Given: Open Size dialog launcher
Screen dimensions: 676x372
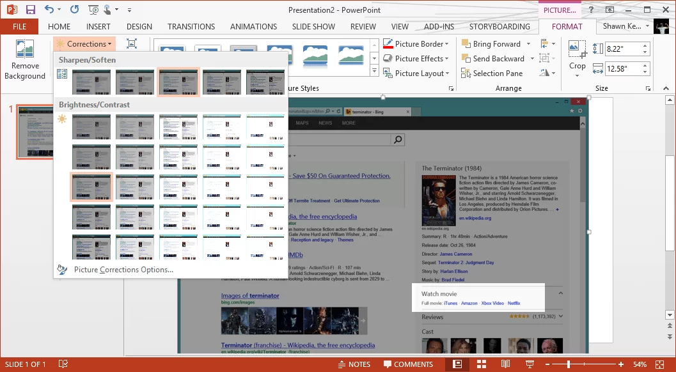Looking at the screenshot, I should tap(648, 88).
